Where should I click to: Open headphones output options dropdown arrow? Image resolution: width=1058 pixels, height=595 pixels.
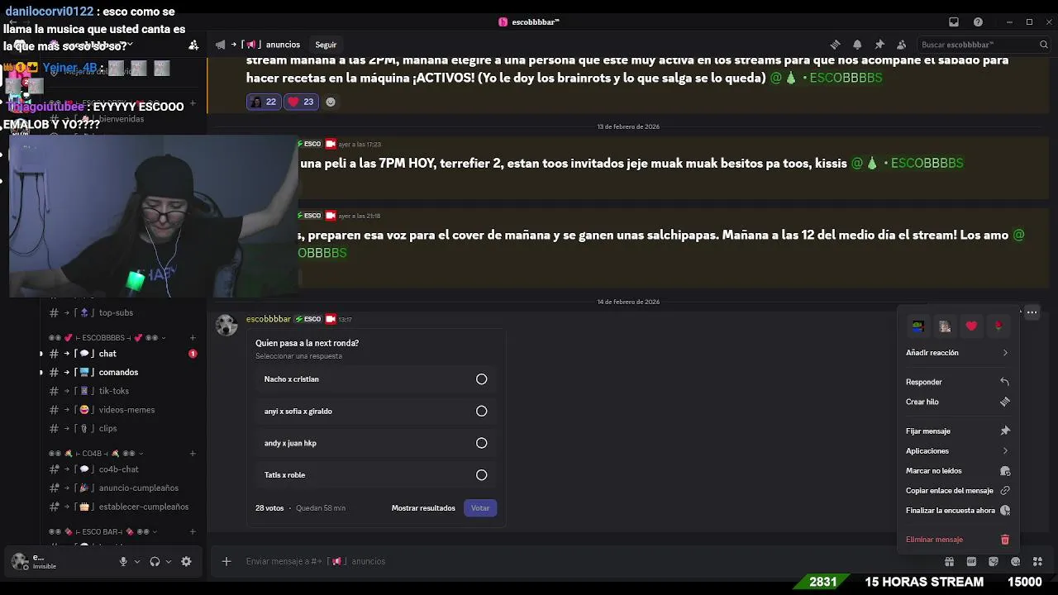[169, 561]
